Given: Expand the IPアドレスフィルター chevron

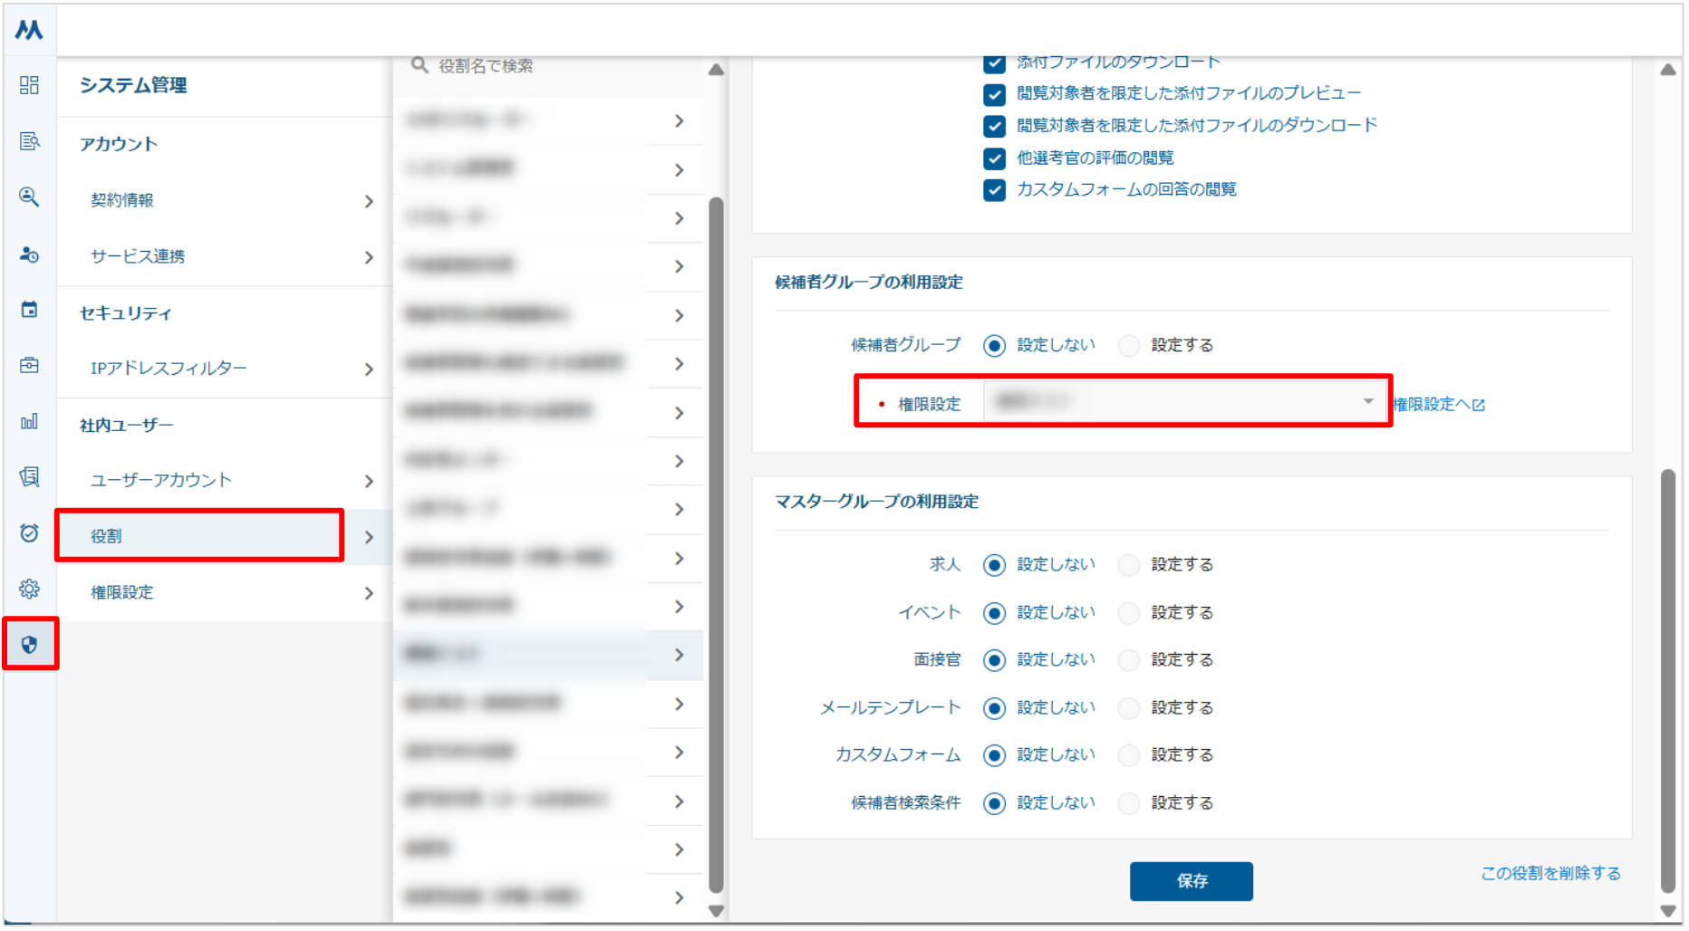Looking at the screenshot, I should [369, 370].
